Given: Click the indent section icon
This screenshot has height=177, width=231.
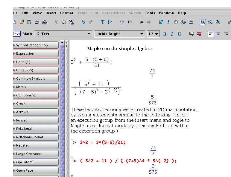Looking at the screenshot, I should pyautogui.click(x=122, y=22).
